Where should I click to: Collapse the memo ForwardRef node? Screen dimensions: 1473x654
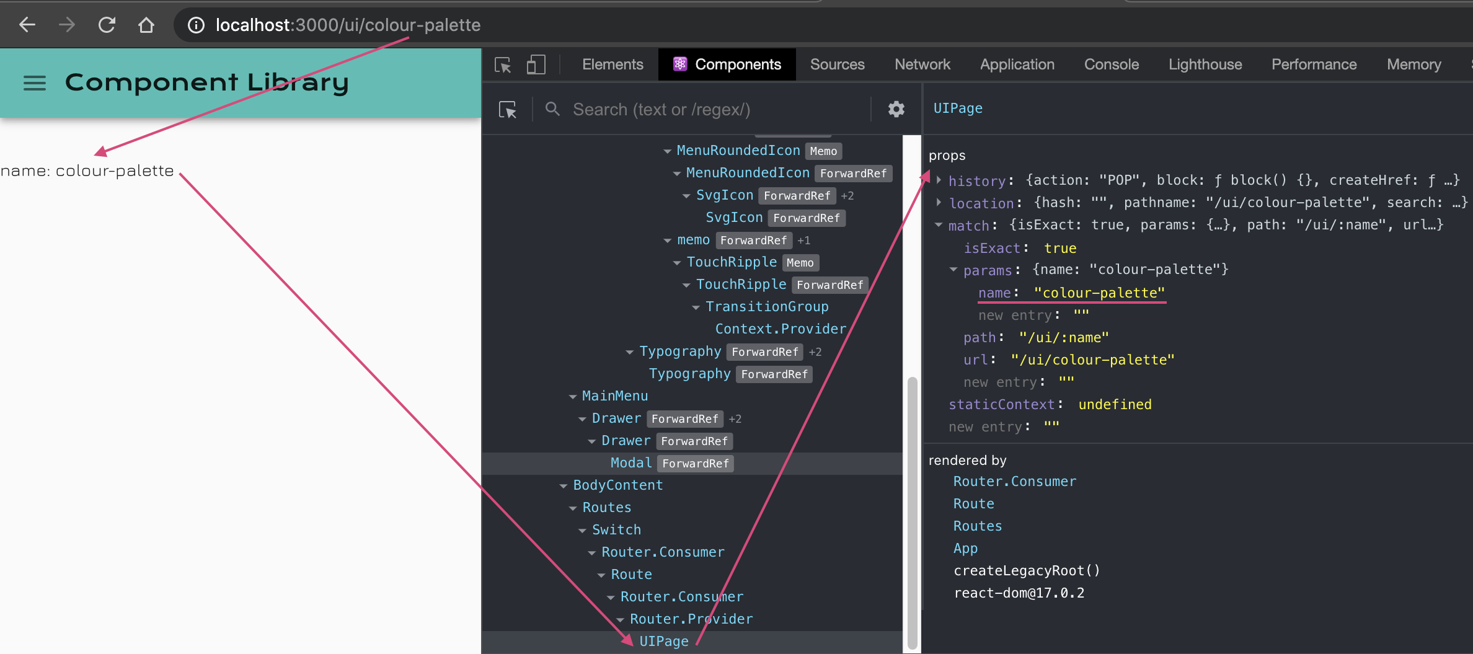(667, 241)
